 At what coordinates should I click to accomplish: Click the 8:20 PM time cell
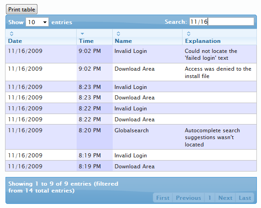(94, 137)
